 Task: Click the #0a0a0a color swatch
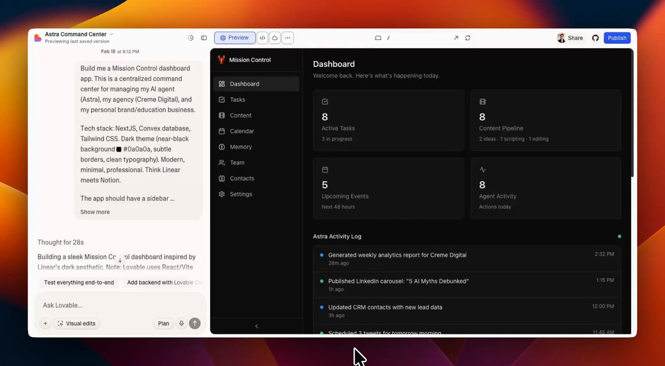click(x=119, y=150)
